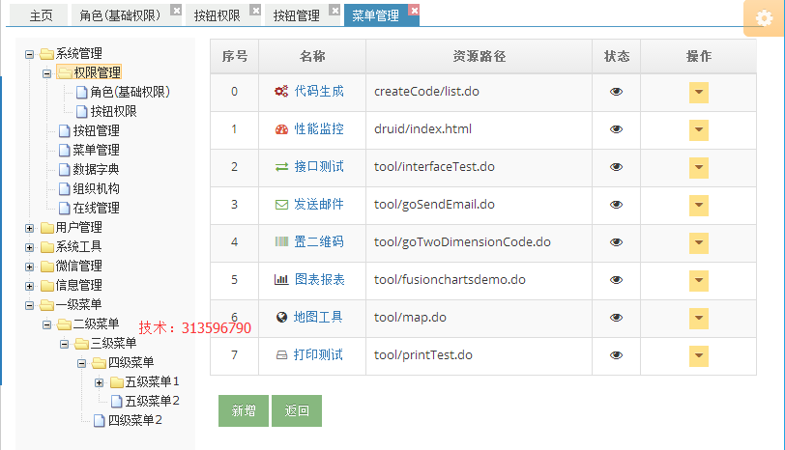Open the 地图工具 menu link
Viewport: 785px width, 450px height.
[x=318, y=317]
